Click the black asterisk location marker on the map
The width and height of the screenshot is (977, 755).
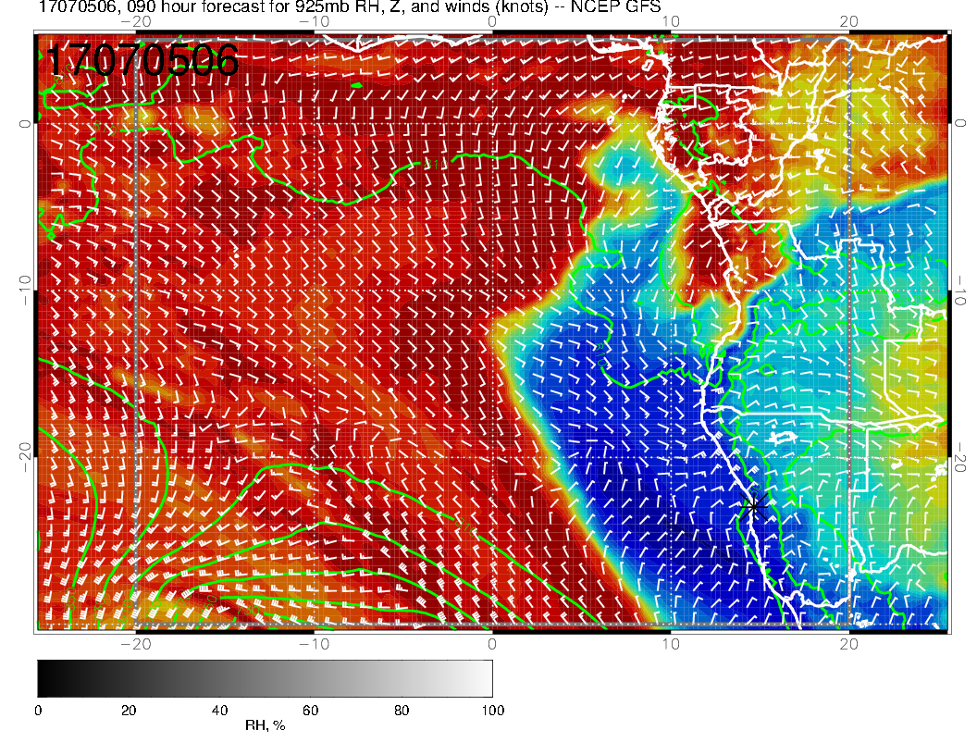(x=754, y=508)
